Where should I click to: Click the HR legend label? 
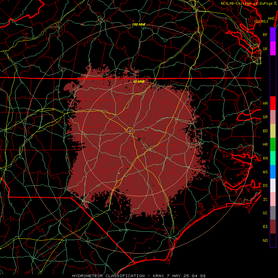[x=265, y=145]
